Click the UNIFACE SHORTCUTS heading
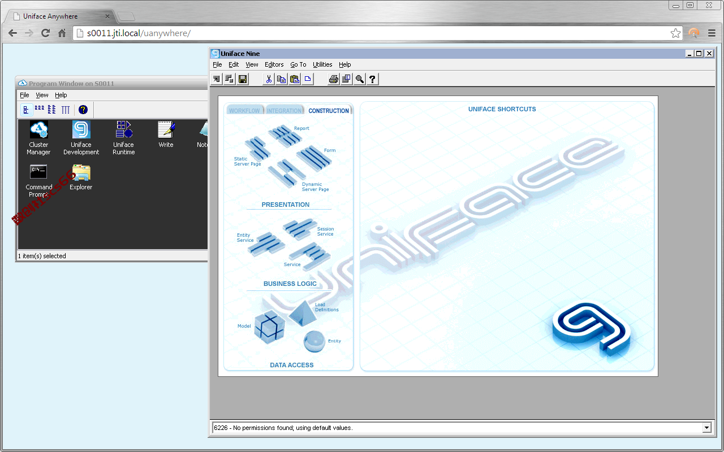 [x=502, y=109]
